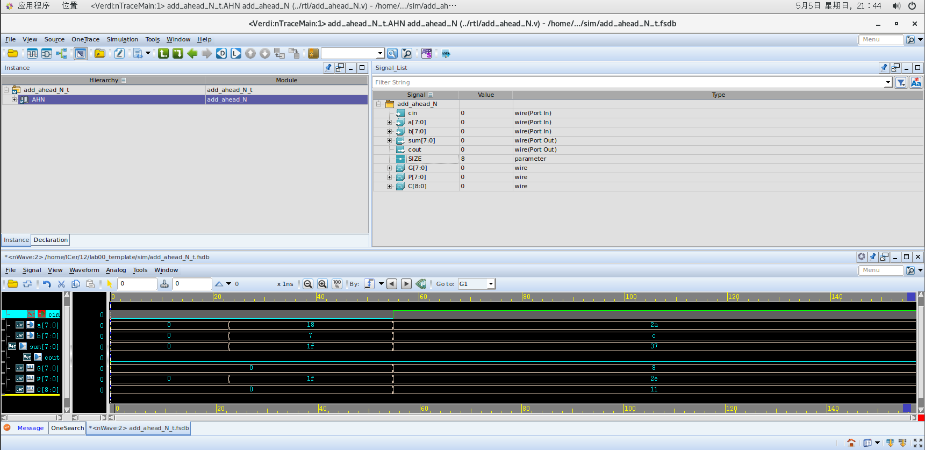Viewport: 925px width, 450px height.
Task: Open the Filter String dropdown arrow
Action: coord(888,82)
